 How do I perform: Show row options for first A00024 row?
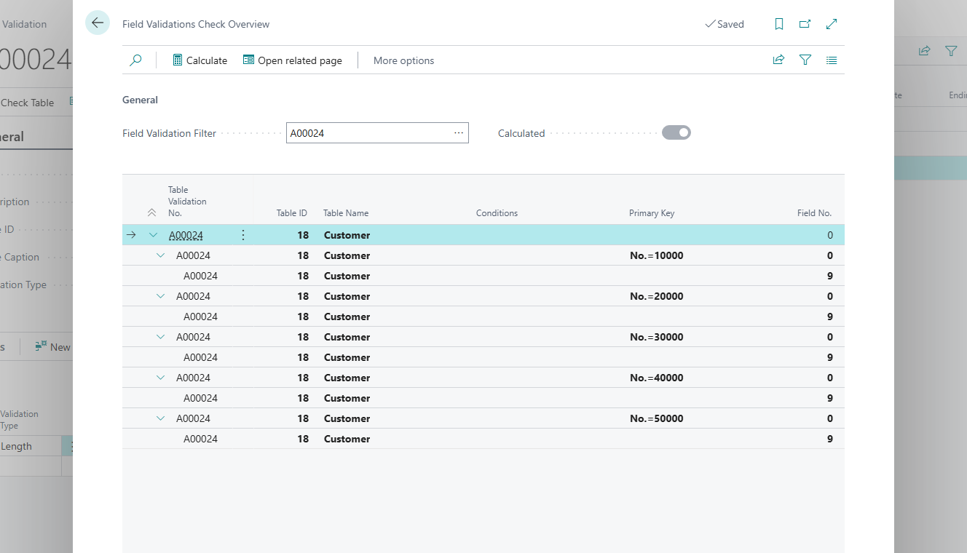pos(243,235)
